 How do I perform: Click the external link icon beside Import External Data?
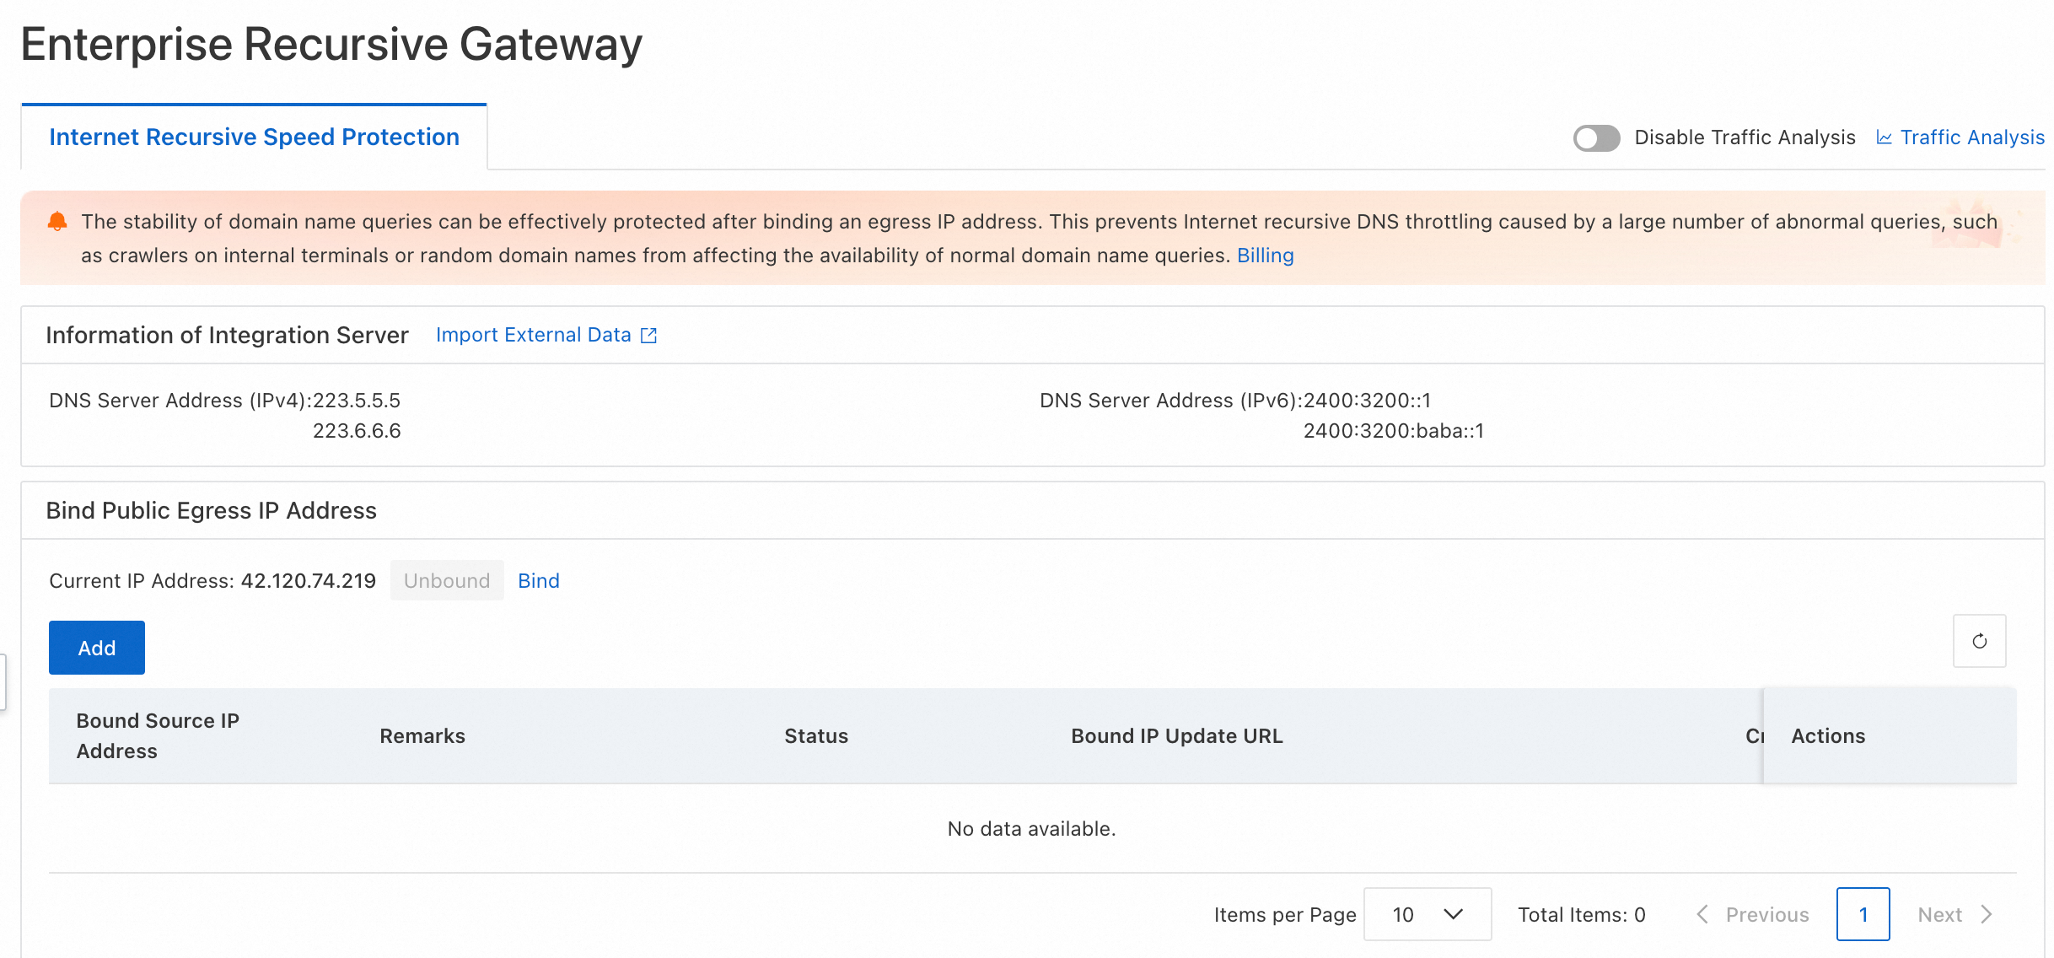[x=648, y=336]
